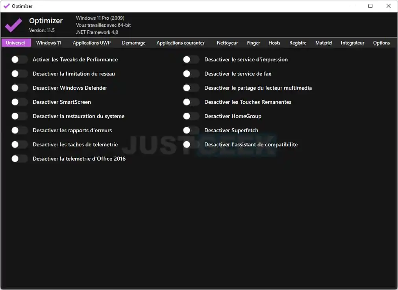Click Vous travaillez avec 64-bit text
Screen dimensions: 398x290
click(x=103, y=25)
